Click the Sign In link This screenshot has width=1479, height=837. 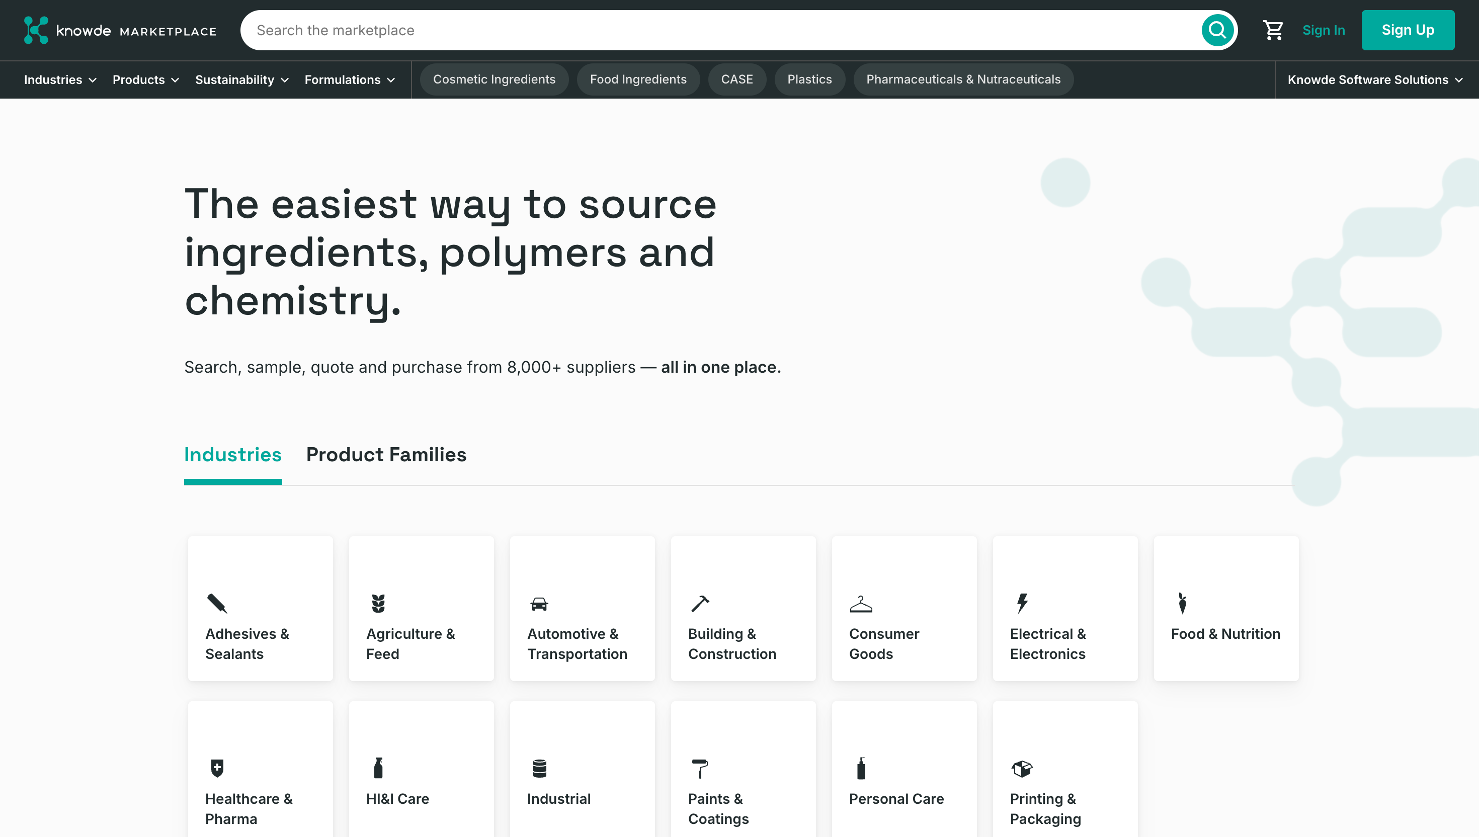click(x=1323, y=30)
